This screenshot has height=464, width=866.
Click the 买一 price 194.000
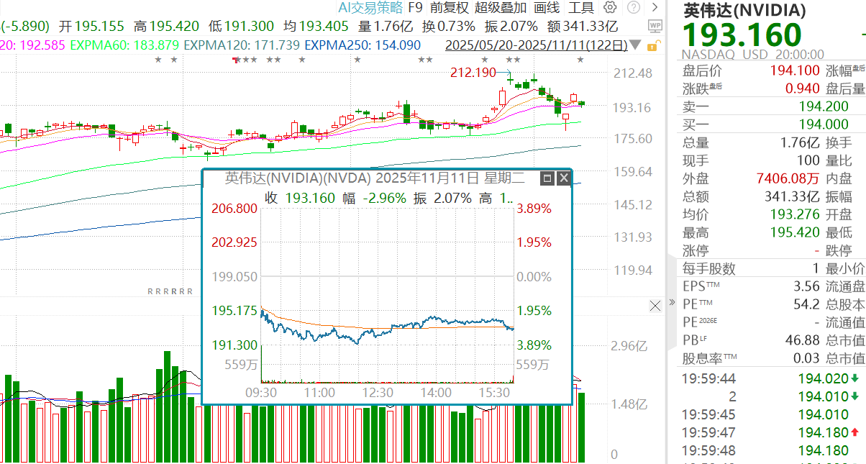pos(823,124)
